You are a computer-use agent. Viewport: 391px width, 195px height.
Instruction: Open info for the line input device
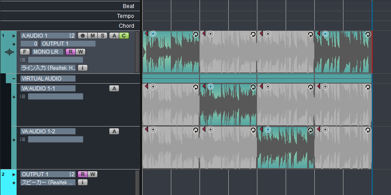83,68
